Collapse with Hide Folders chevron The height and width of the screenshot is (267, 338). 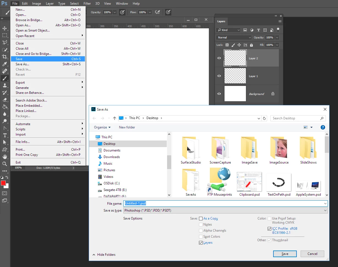[x=94, y=255]
